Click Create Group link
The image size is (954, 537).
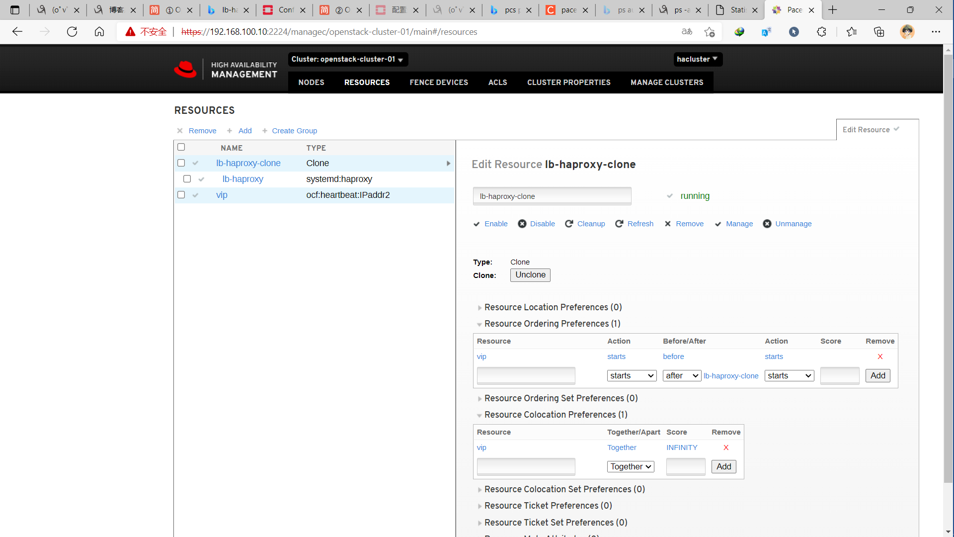(x=294, y=131)
